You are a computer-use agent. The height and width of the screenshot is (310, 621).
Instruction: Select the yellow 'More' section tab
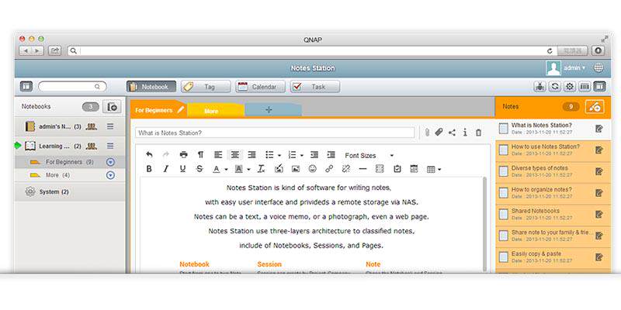[216, 111]
